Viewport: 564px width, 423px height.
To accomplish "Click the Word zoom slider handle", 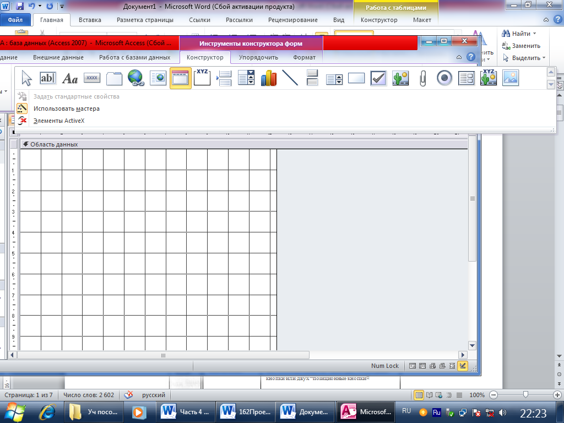I will [525, 394].
